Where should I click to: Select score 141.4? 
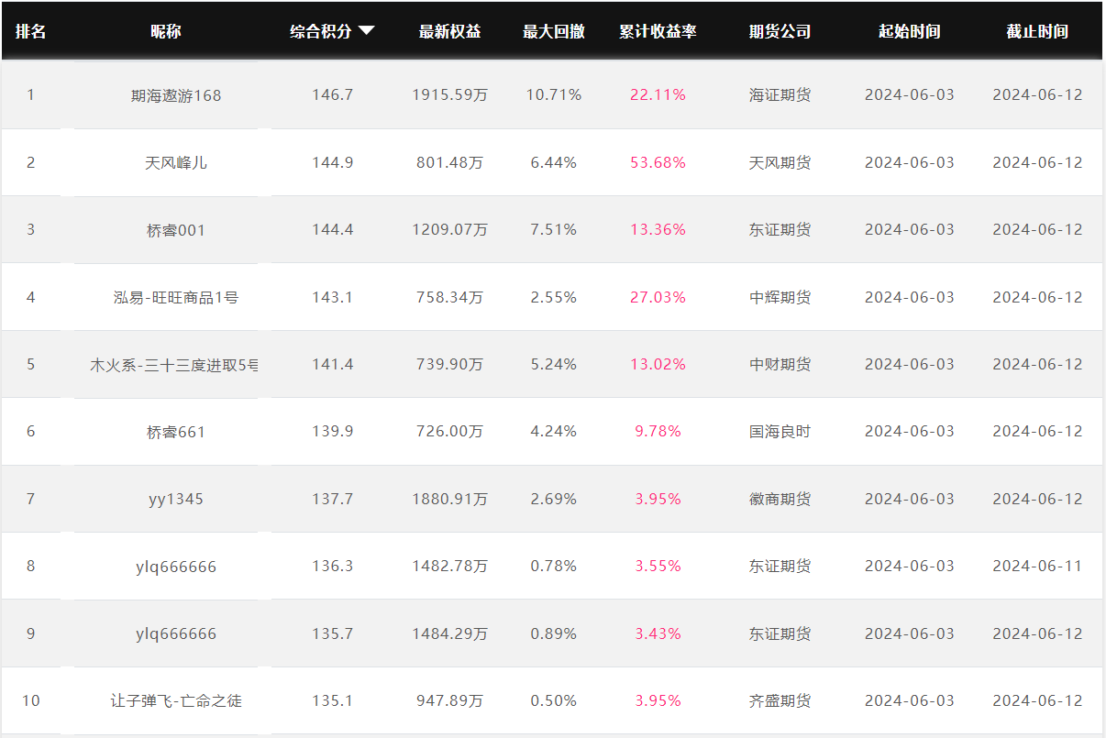point(333,364)
